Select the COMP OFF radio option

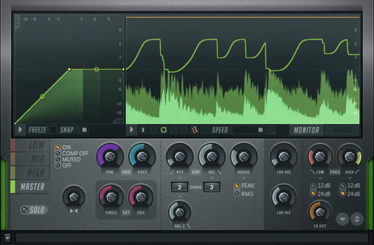pos(72,154)
